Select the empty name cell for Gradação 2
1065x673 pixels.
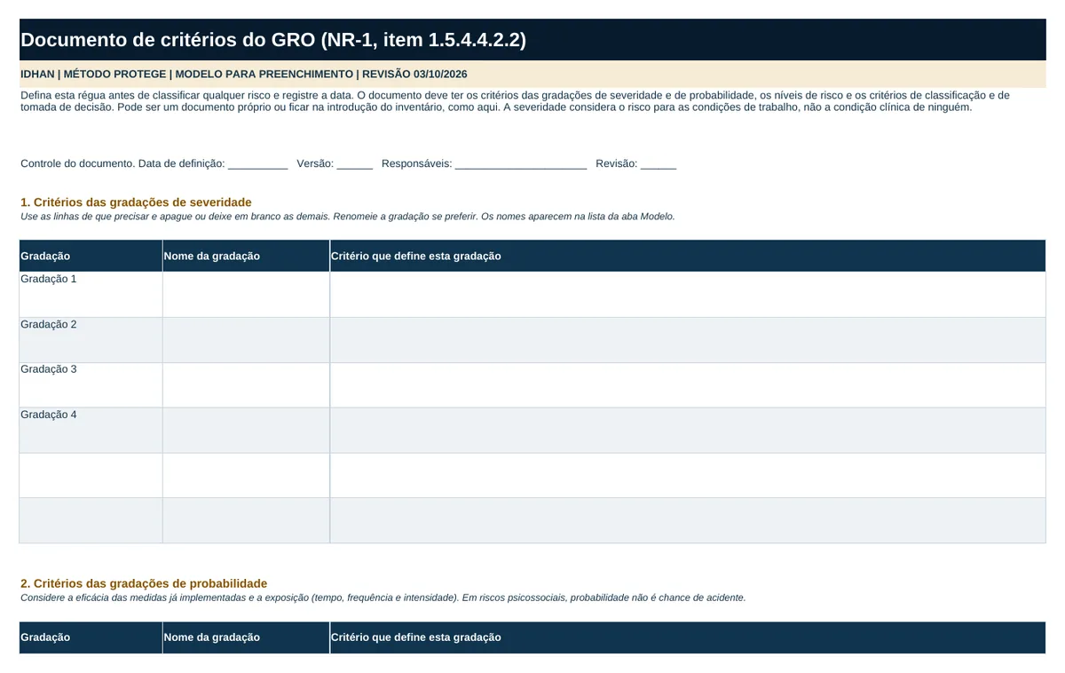246,340
